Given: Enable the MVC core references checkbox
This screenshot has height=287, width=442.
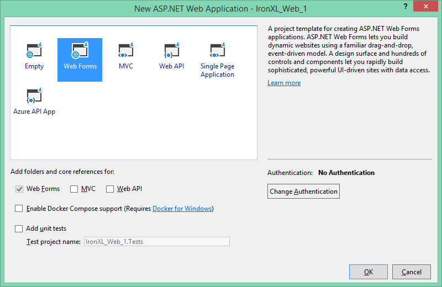Looking at the screenshot, I should [x=74, y=189].
